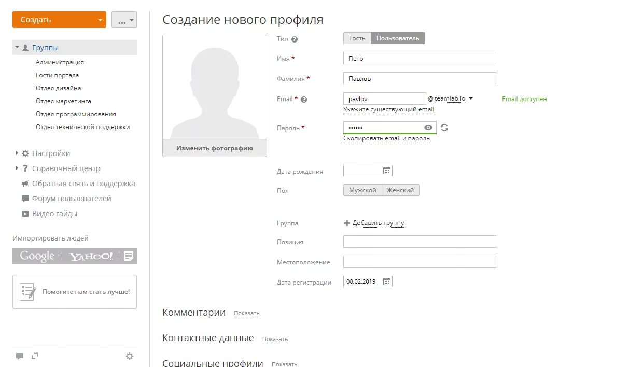Focus the Имя field with Петр
Image resolution: width=643 pixels, height=367 pixels.
pos(420,58)
